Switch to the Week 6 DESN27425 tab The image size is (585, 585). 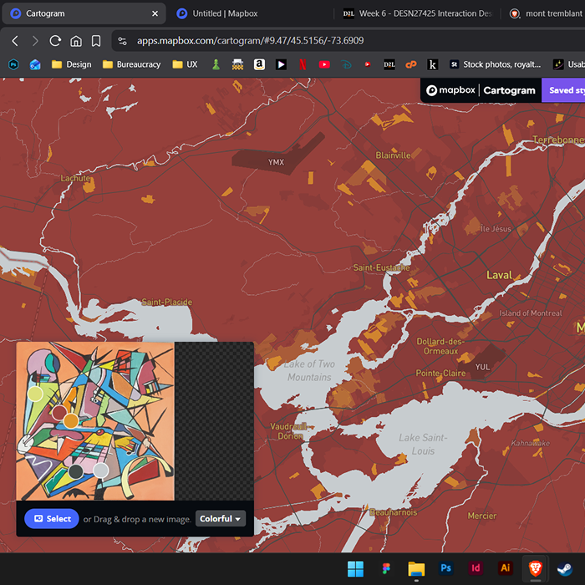click(x=418, y=13)
